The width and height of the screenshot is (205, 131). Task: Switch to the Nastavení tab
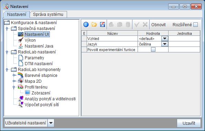click(x=17, y=14)
